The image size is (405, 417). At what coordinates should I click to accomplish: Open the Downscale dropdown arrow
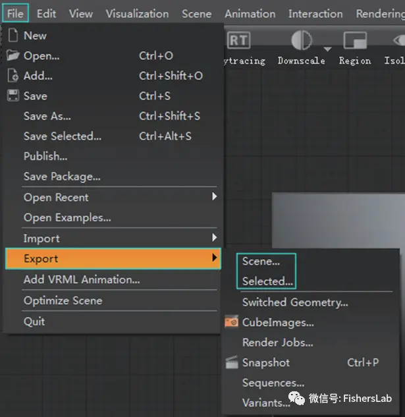tap(327, 49)
